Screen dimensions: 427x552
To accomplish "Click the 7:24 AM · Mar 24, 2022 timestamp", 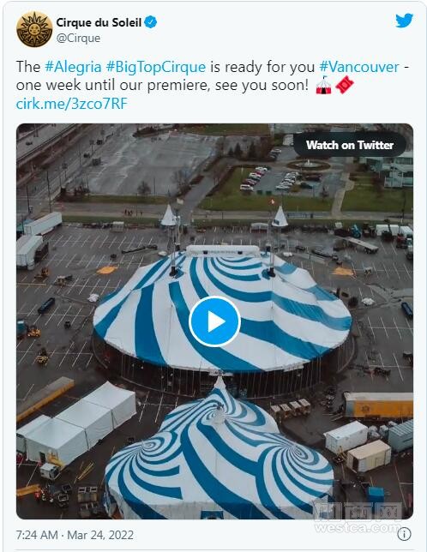I will [75, 535].
